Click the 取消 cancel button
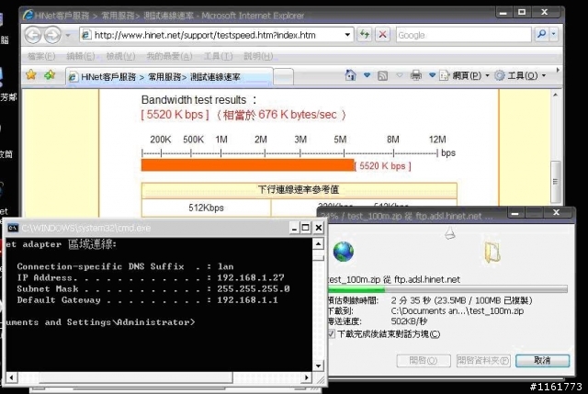This screenshot has height=394, width=588. 542,360
